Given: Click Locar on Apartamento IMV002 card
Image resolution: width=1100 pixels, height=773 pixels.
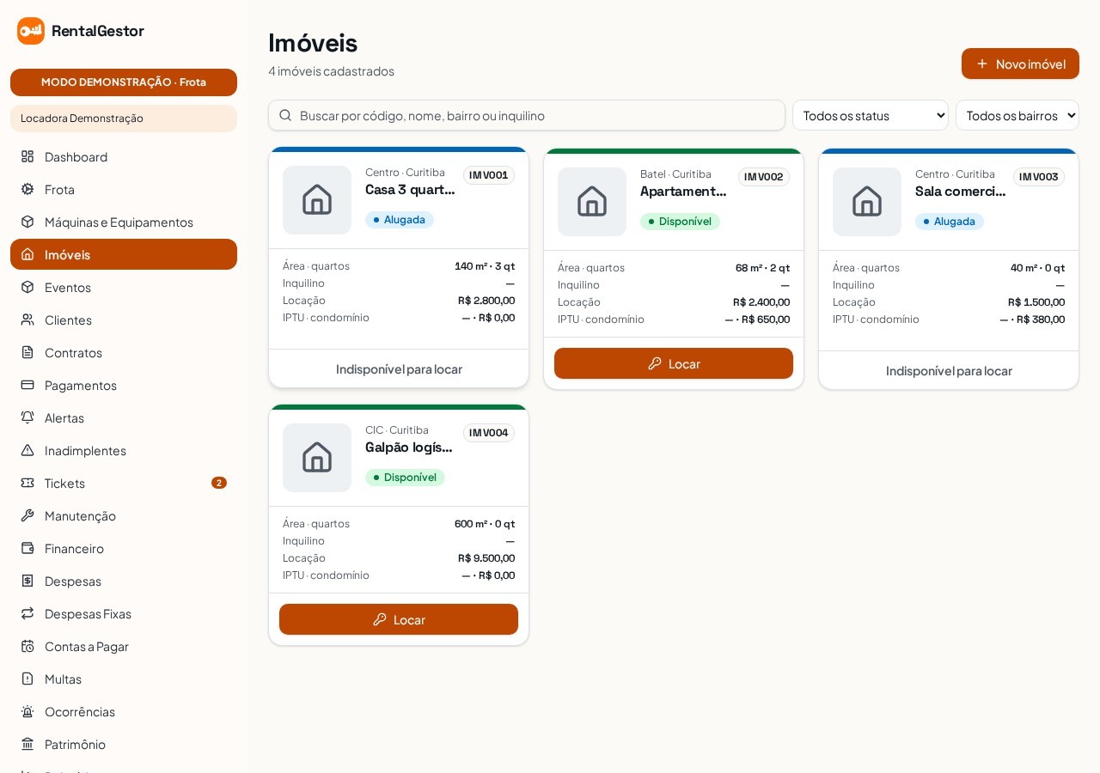Looking at the screenshot, I should point(674,363).
